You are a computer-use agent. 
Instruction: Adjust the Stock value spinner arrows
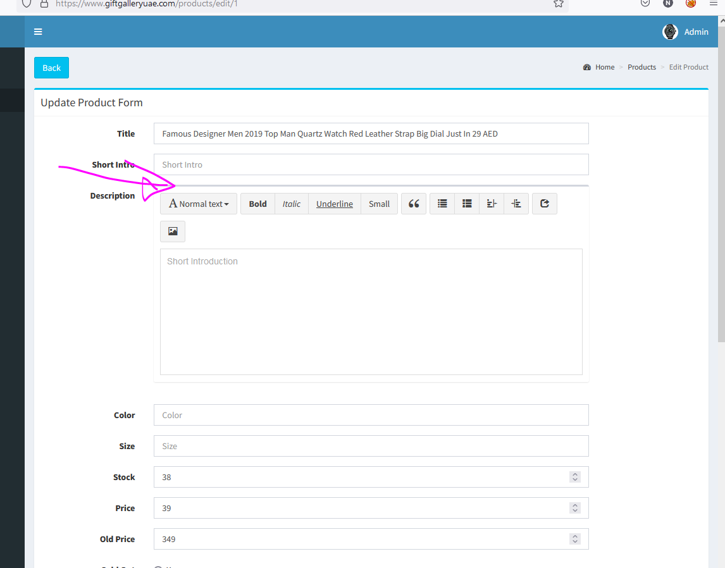click(x=574, y=477)
